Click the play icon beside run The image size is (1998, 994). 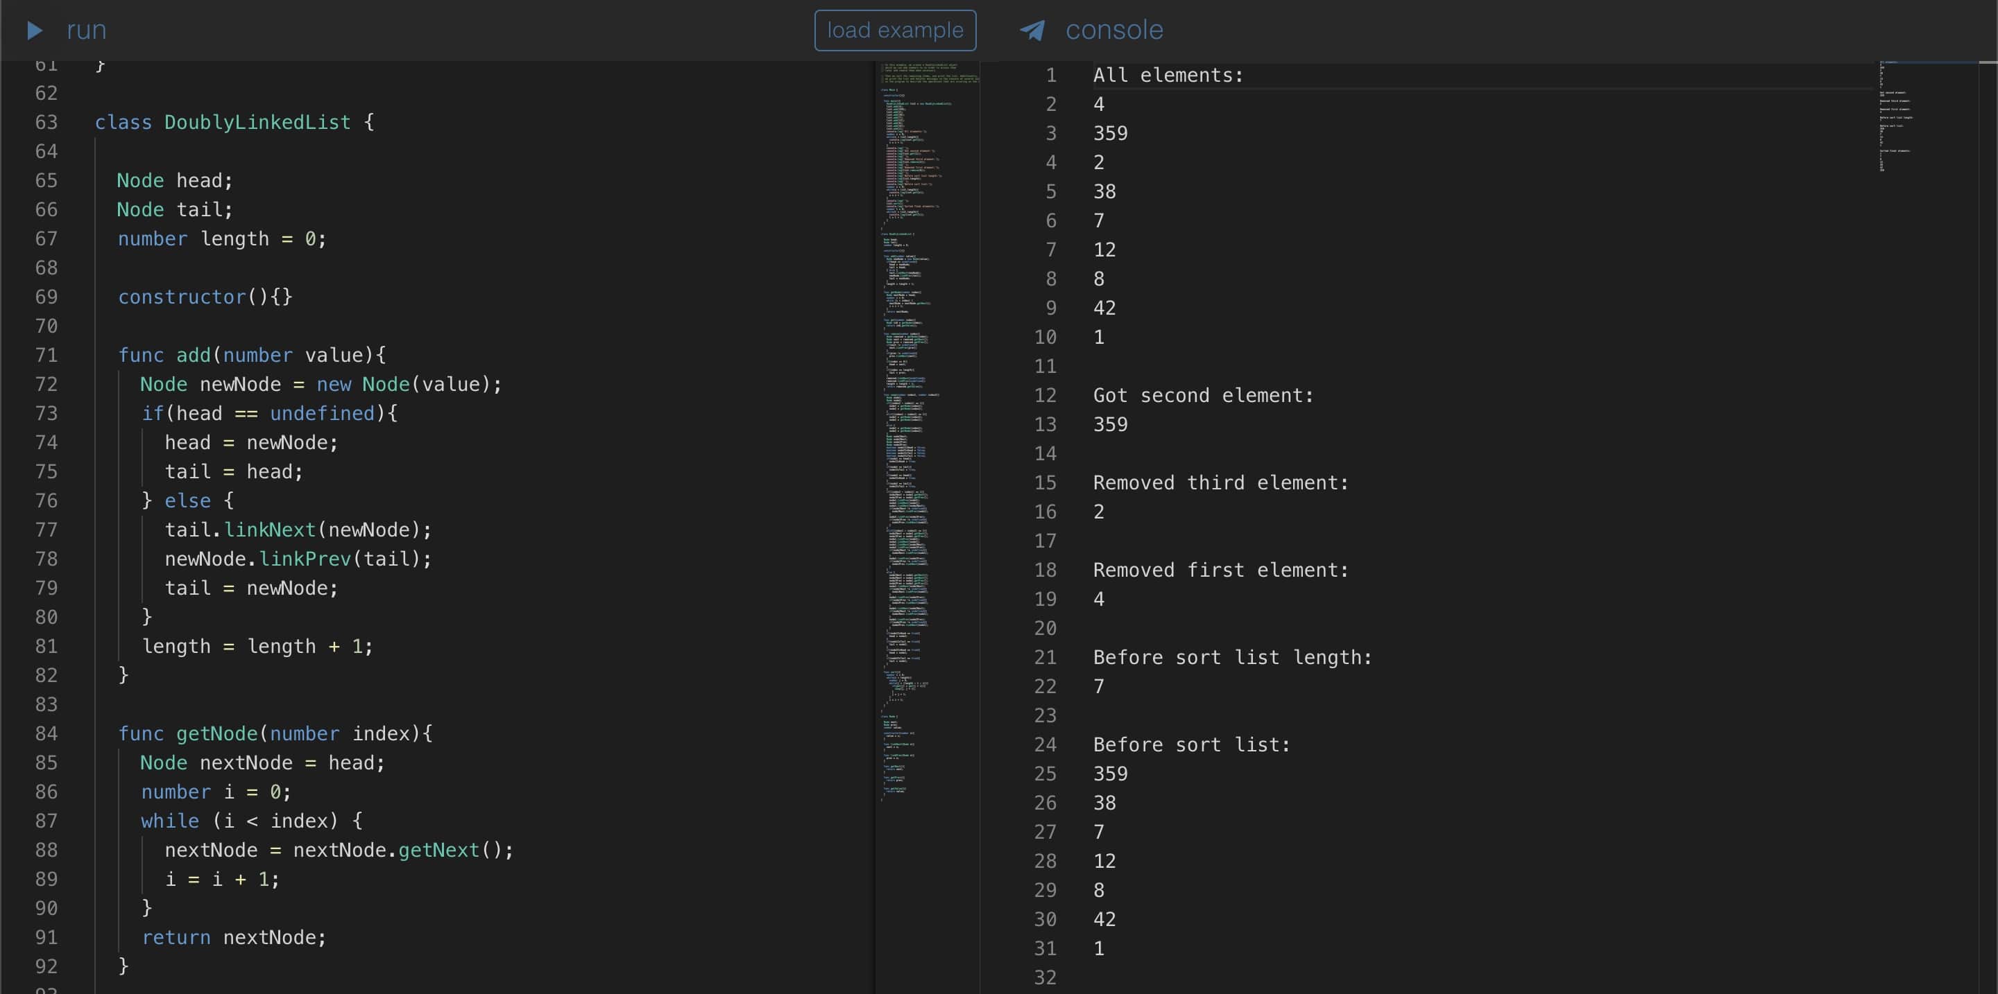[34, 30]
